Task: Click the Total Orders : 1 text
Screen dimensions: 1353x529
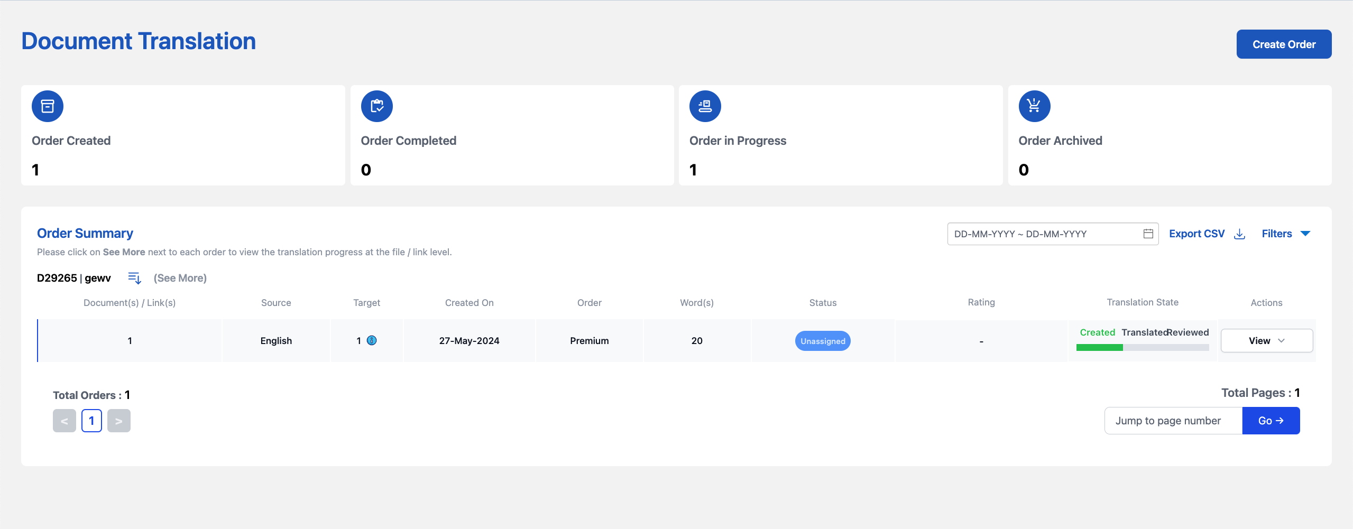Action: click(91, 395)
